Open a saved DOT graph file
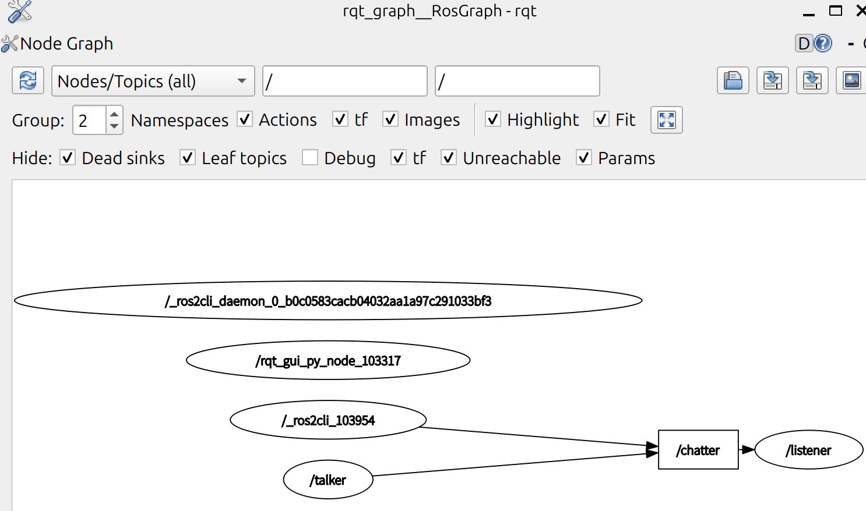 click(733, 80)
